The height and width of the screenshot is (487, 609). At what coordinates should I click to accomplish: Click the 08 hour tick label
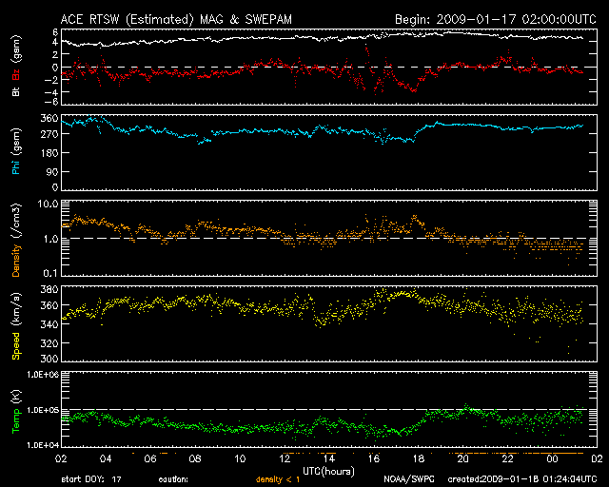pos(195,458)
